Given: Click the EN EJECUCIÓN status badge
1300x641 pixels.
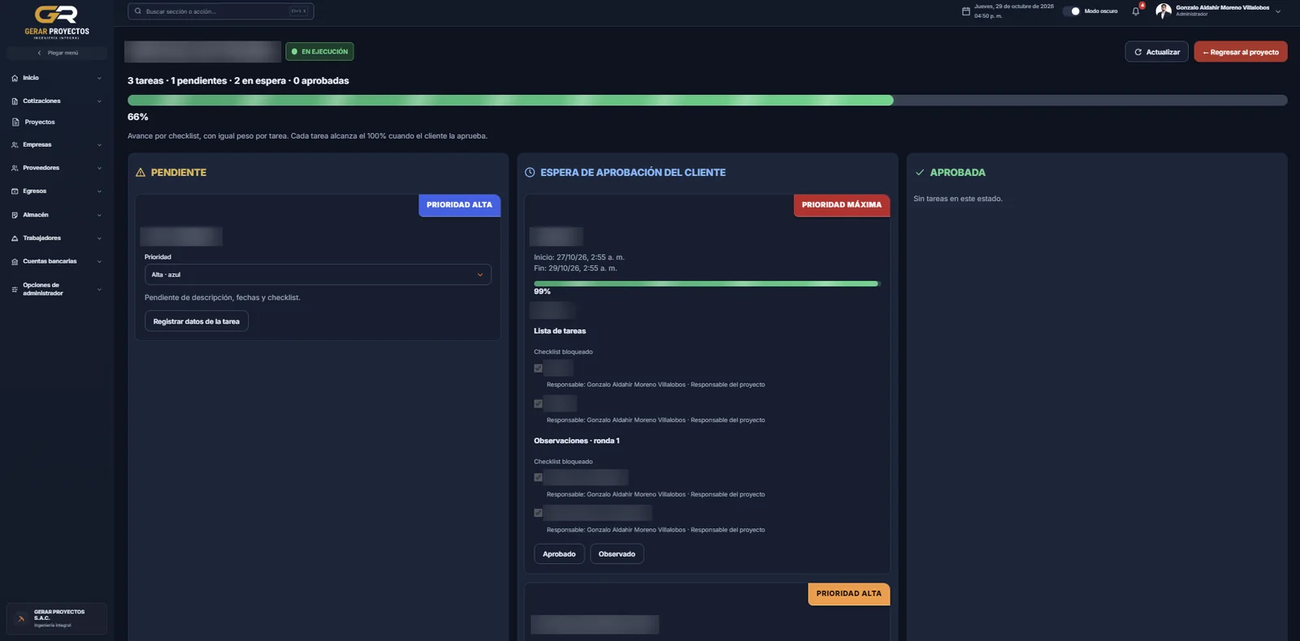Looking at the screenshot, I should tap(319, 52).
